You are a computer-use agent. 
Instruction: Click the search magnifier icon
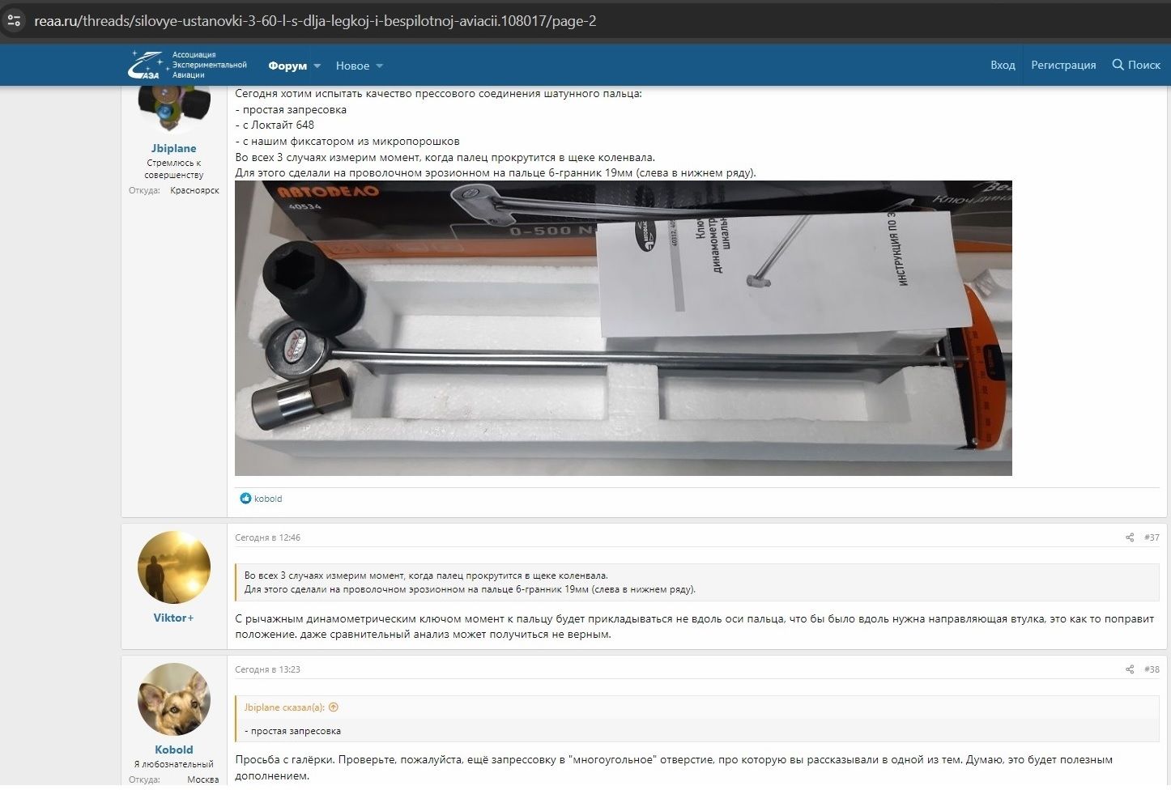1118,65
